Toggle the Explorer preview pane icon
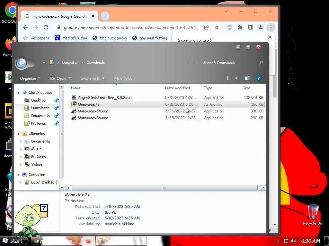 click(247, 78)
